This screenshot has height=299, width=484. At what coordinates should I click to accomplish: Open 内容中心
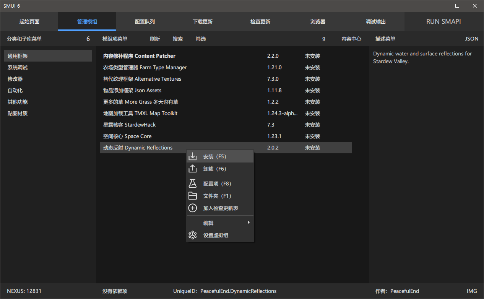point(351,39)
